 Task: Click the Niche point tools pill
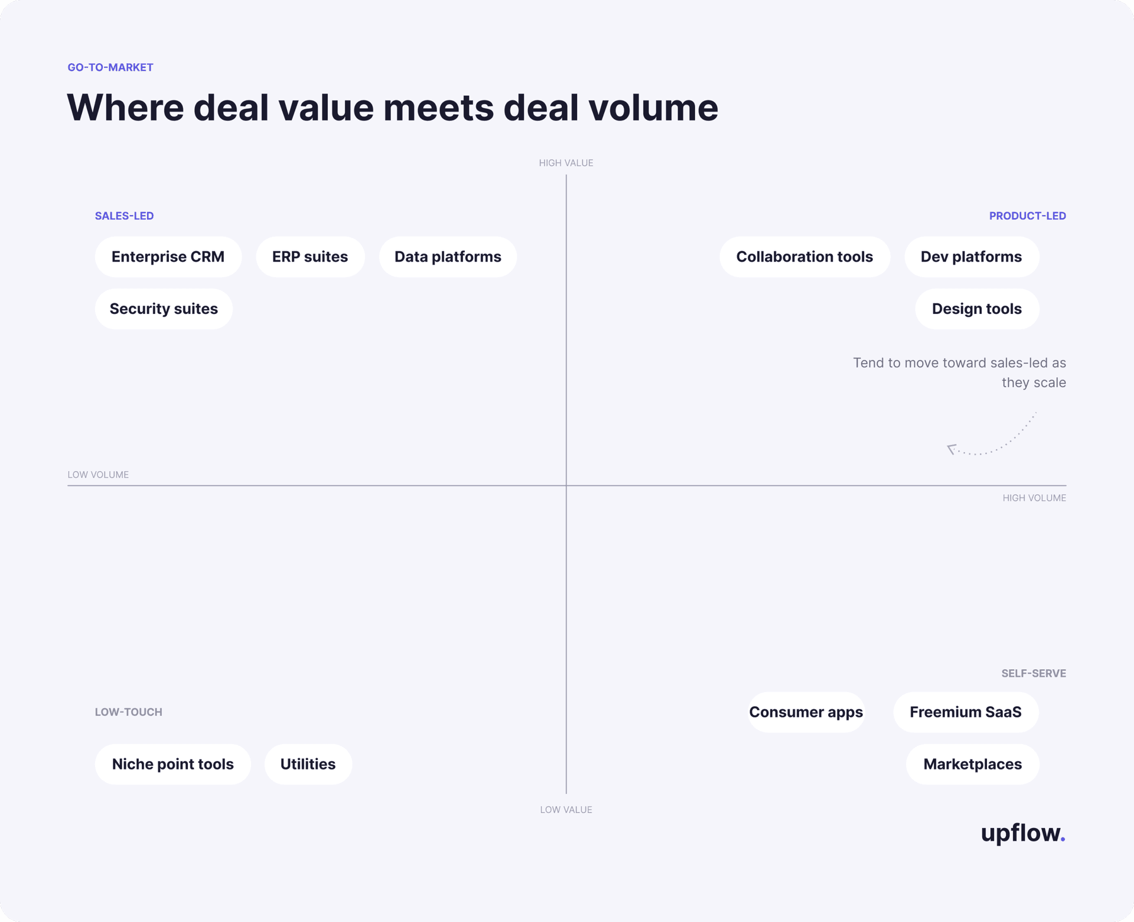(x=173, y=764)
